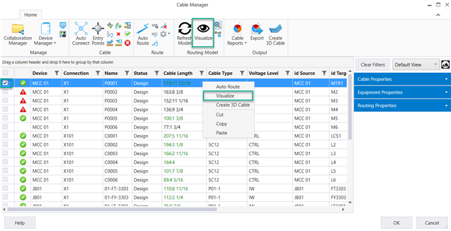Image resolution: width=451 pixels, height=231 pixels.
Task: Choose Auto Route from the context menu
Action: click(228, 87)
